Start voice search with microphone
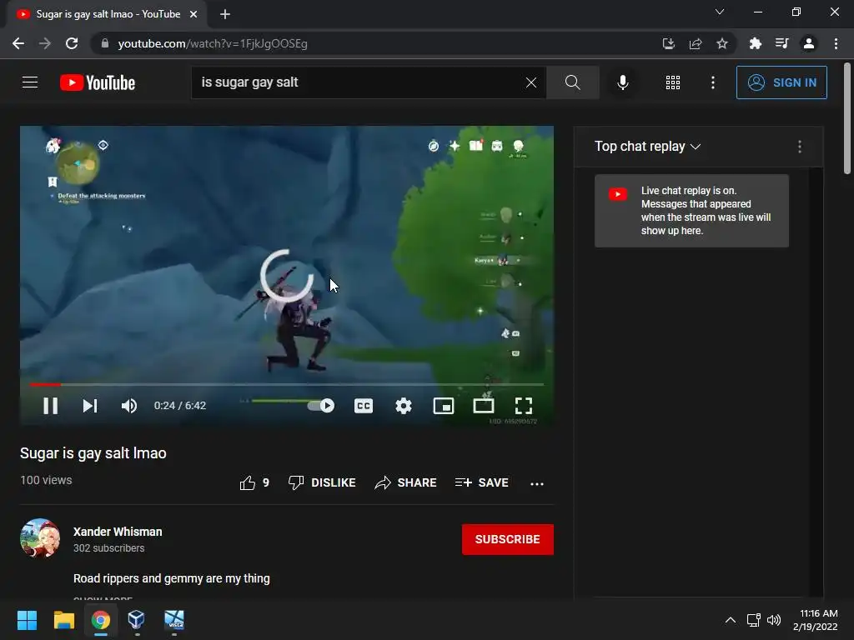Screen dimensions: 854x640 pos(622,82)
